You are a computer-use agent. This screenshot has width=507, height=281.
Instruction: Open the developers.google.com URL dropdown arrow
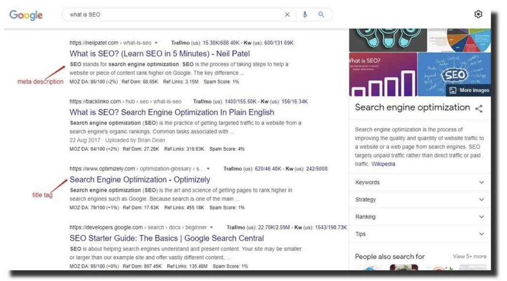tap(212, 227)
